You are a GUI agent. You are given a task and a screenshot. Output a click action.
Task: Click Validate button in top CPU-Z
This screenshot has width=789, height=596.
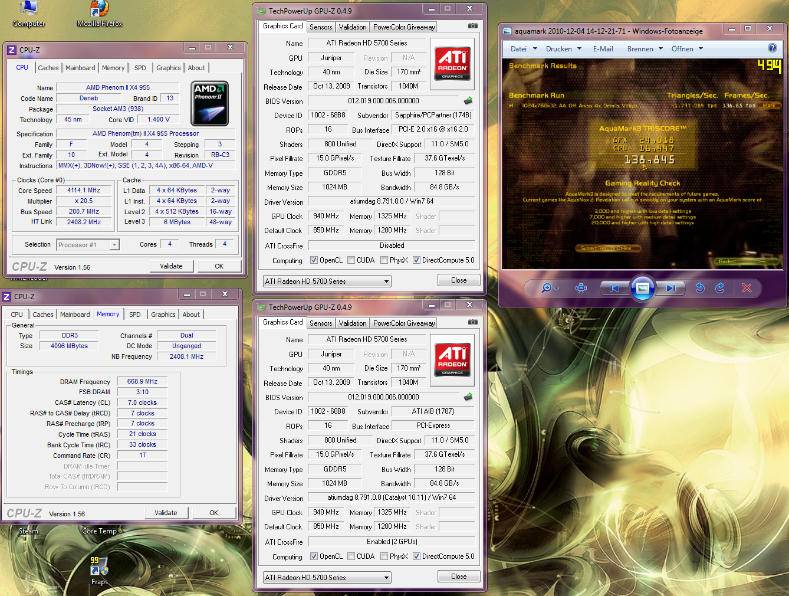[x=171, y=266]
